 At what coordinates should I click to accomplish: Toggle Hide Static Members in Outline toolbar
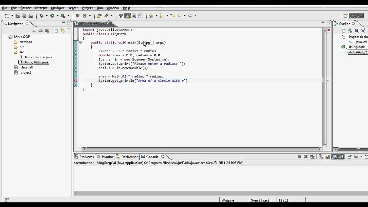[363, 31]
